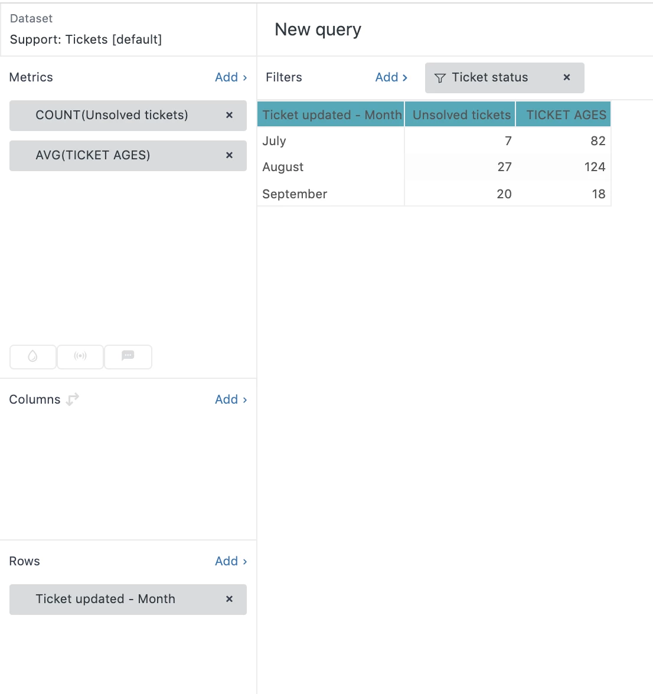Click the Support: Tickets [default] dataset name
653x694 pixels.
click(x=86, y=40)
